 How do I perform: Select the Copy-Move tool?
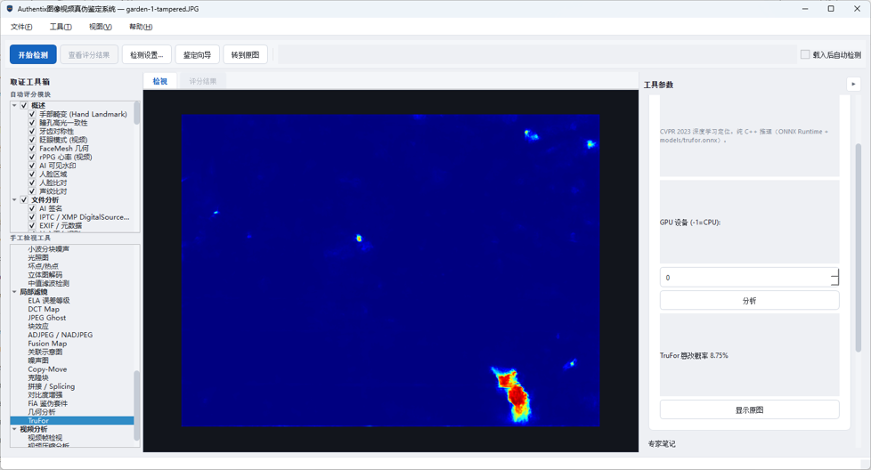(x=48, y=369)
